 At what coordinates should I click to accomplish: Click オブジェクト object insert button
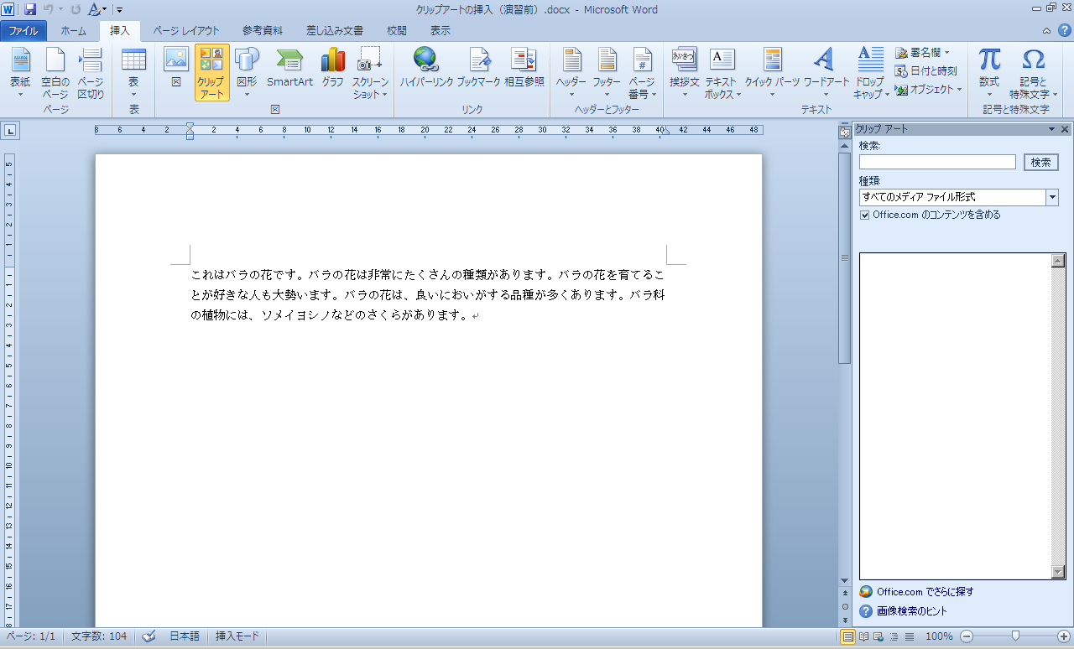click(928, 89)
